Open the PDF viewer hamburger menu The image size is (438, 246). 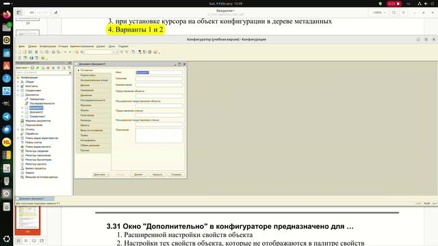[403, 12]
